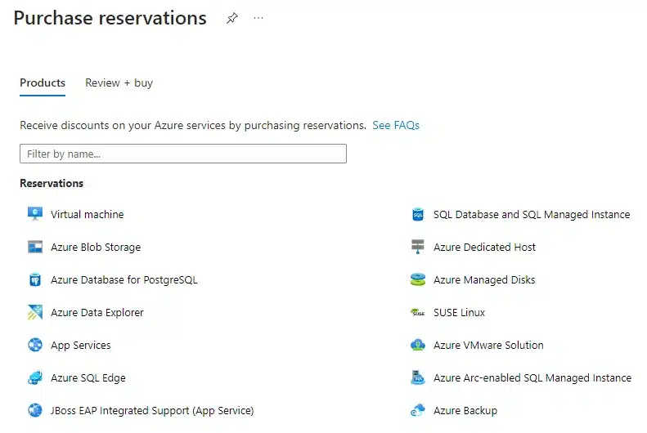Click the SQL Database and Managed Instance icon

[x=418, y=214]
